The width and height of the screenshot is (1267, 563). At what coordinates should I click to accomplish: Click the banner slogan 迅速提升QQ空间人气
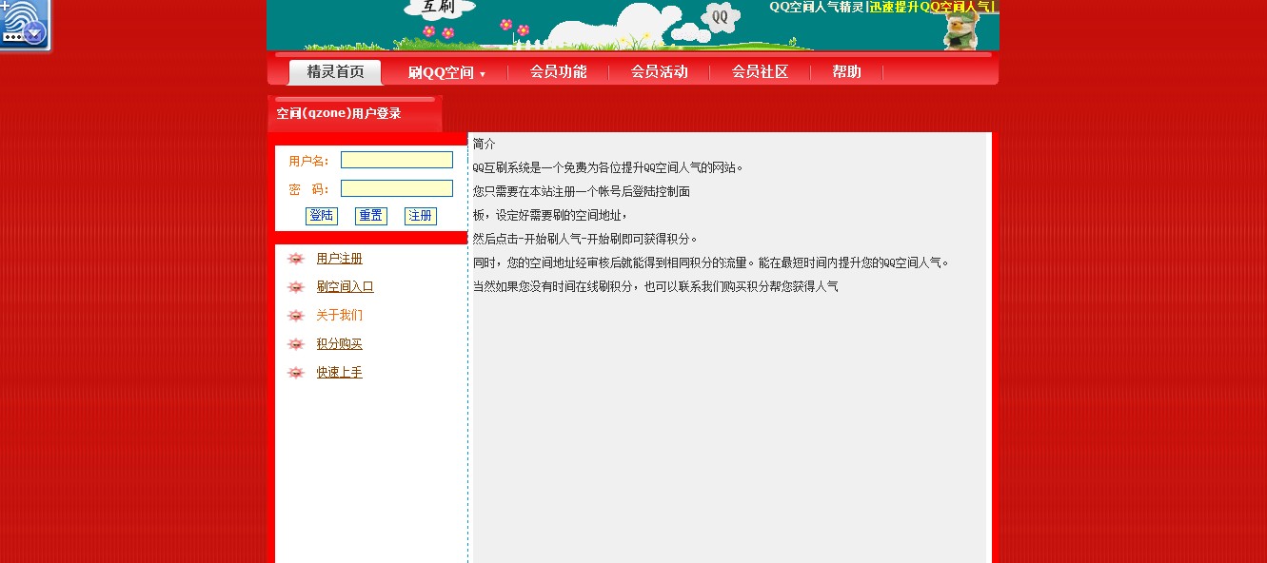tap(931, 7)
